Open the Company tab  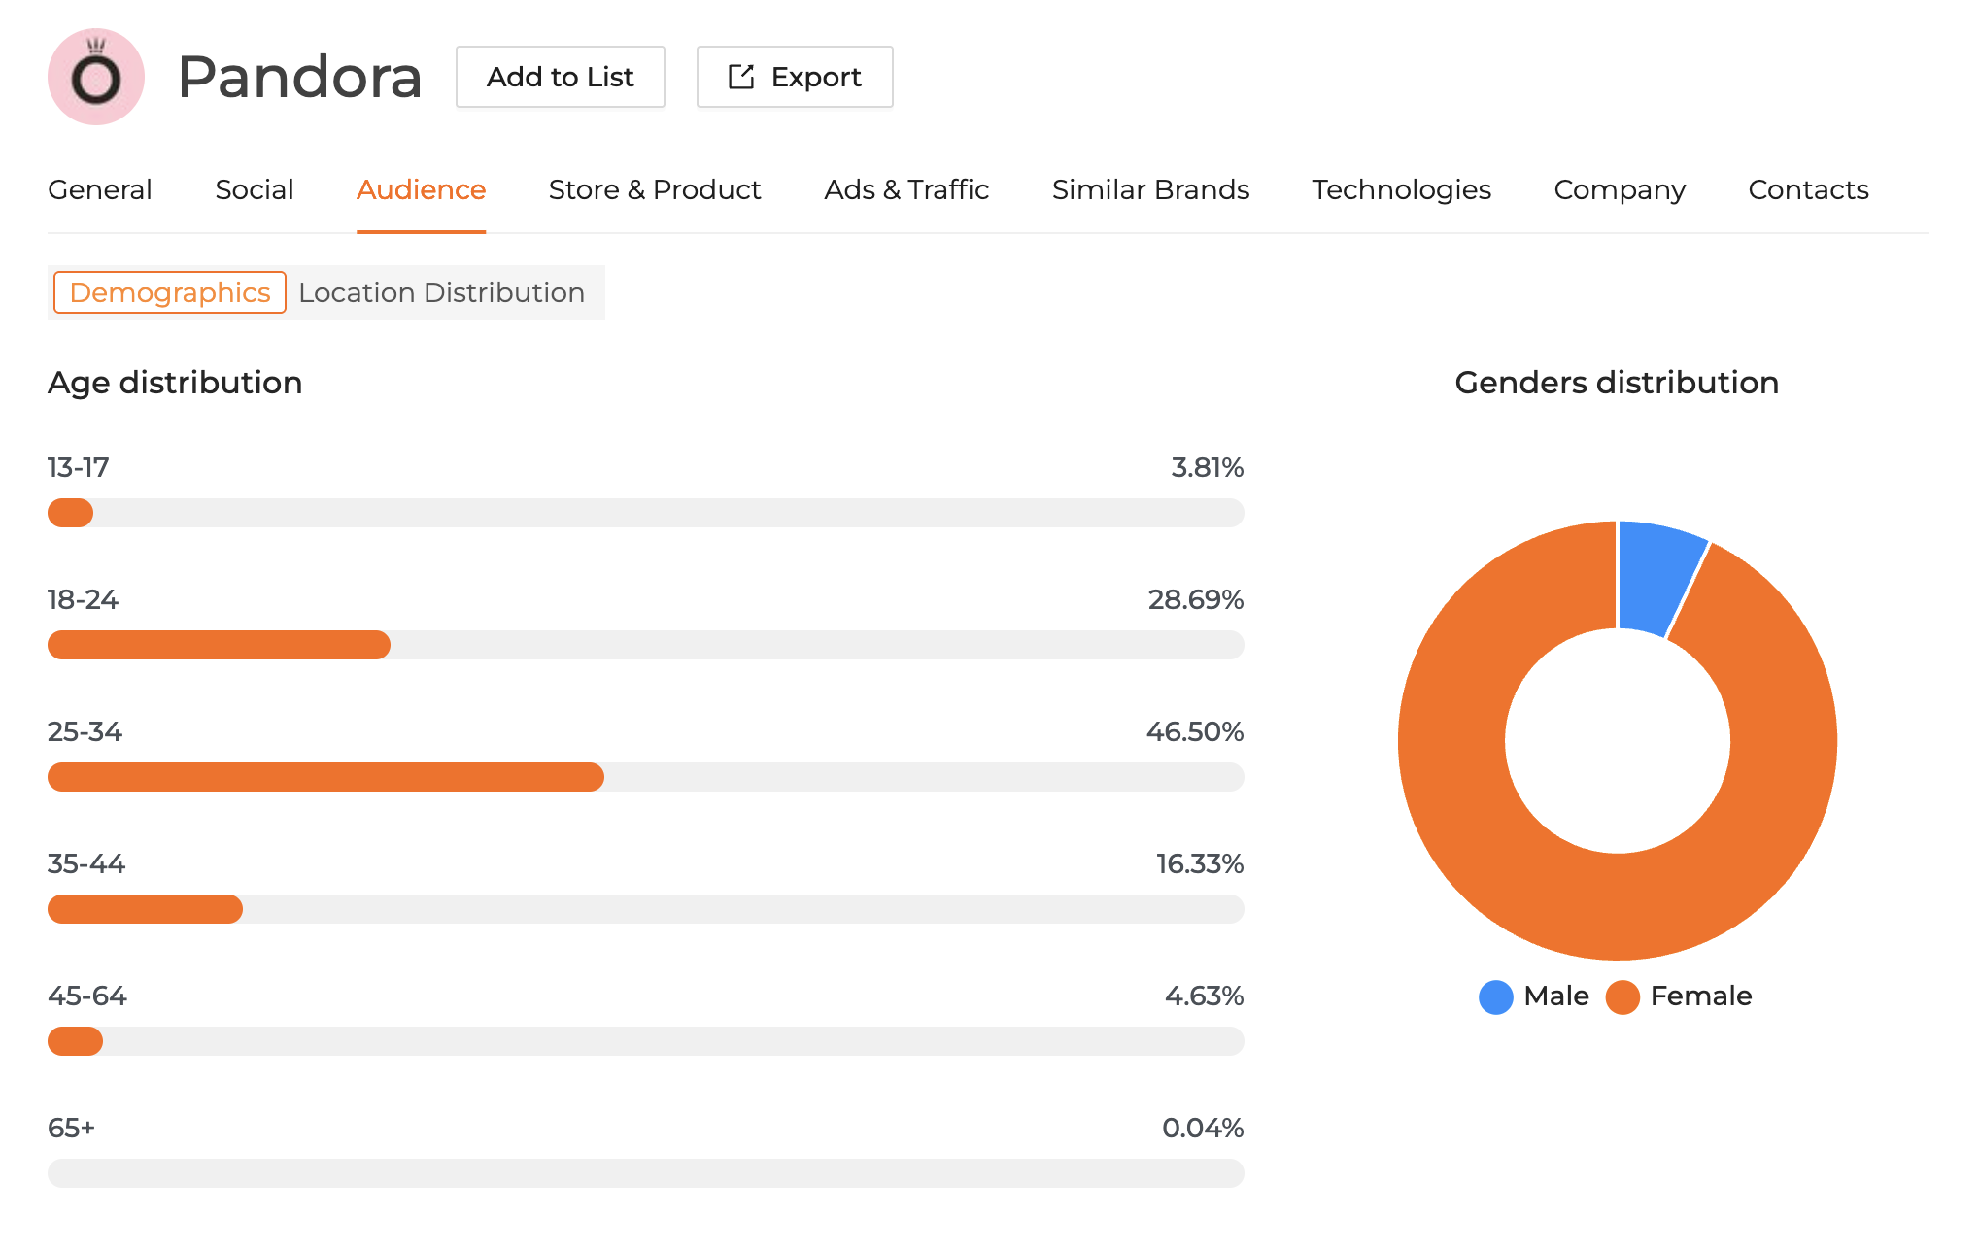tap(1619, 190)
